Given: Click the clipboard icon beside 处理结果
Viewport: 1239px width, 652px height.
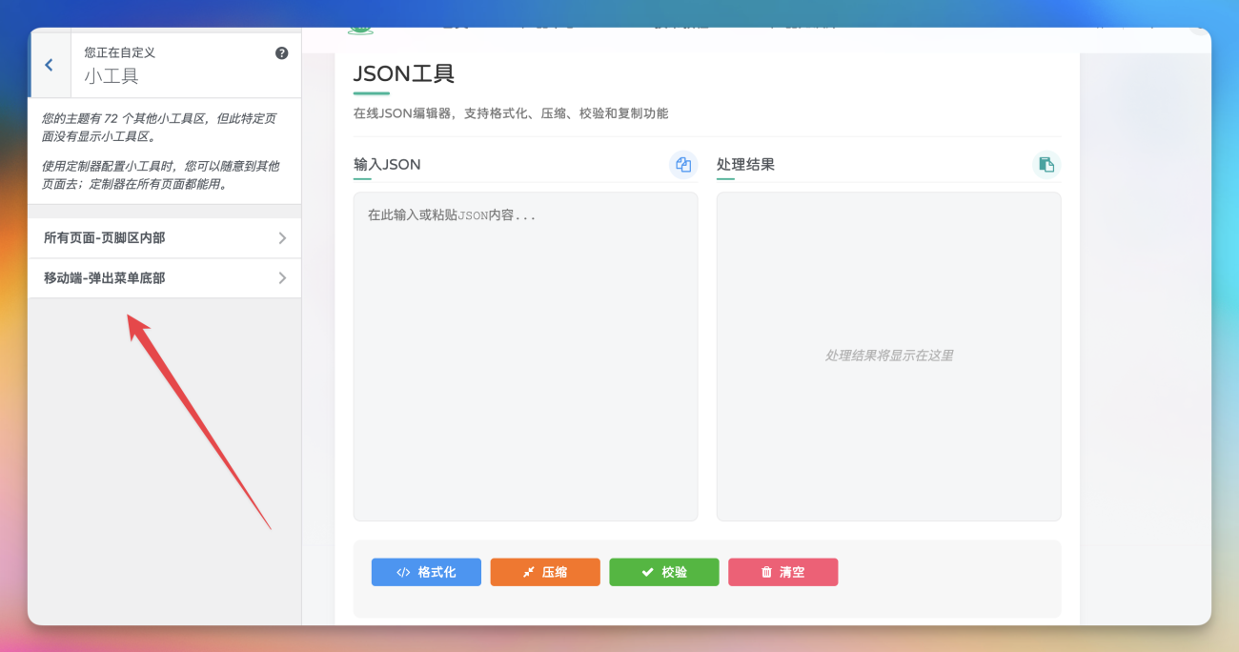Looking at the screenshot, I should (1046, 165).
